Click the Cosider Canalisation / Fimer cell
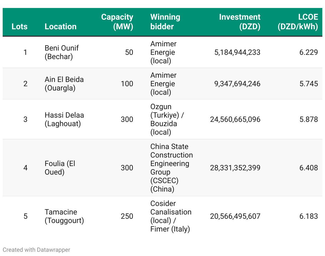Image resolution: width=325 pixels, height=256 pixels. 171,216
